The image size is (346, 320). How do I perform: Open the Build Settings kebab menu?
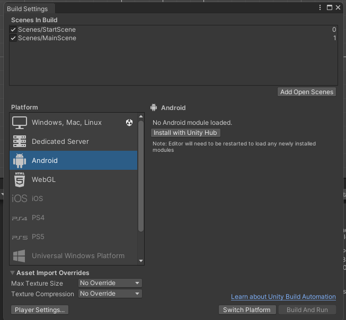pos(320,7)
